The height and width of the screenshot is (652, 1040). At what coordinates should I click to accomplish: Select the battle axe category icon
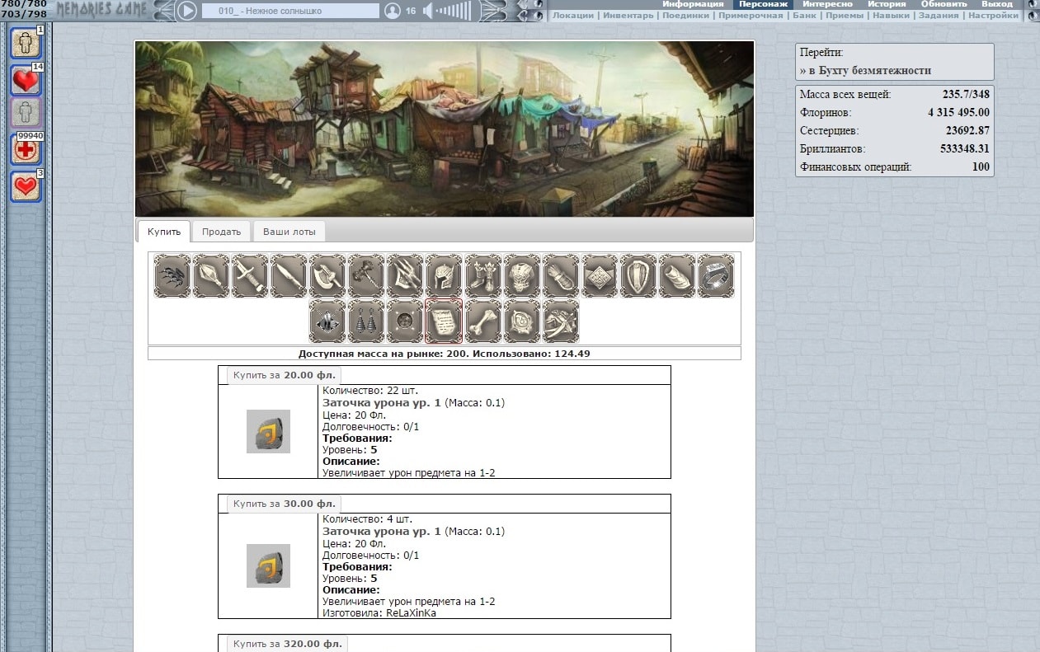click(x=327, y=275)
